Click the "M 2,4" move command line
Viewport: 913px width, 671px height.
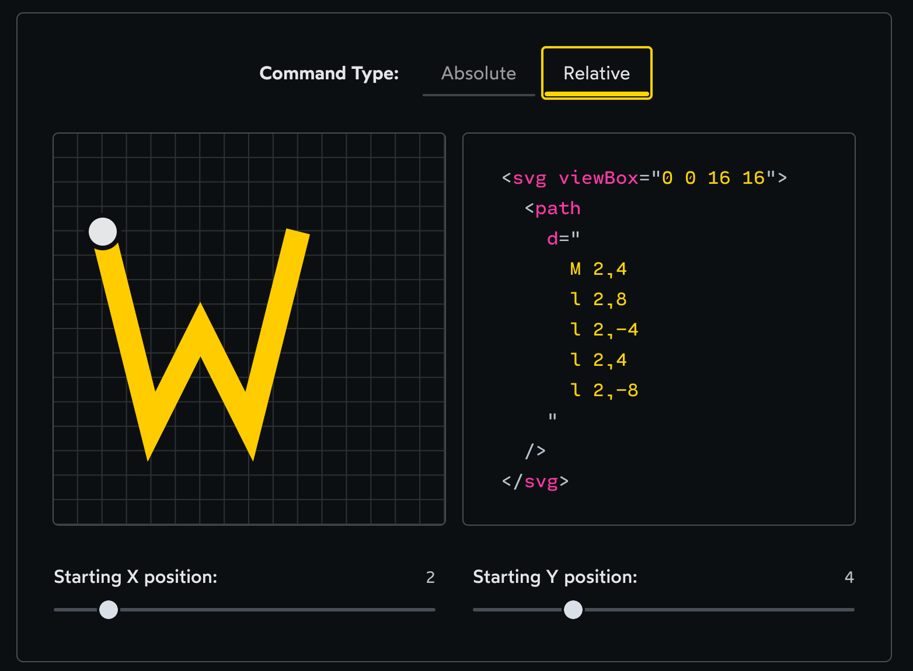(598, 269)
